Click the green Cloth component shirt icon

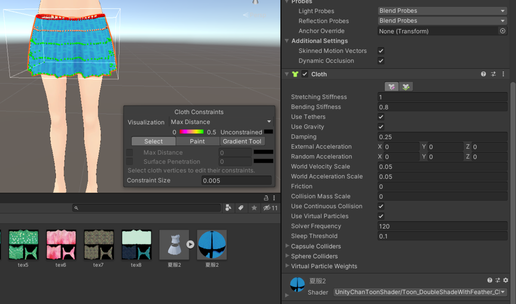click(x=295, y=74)
